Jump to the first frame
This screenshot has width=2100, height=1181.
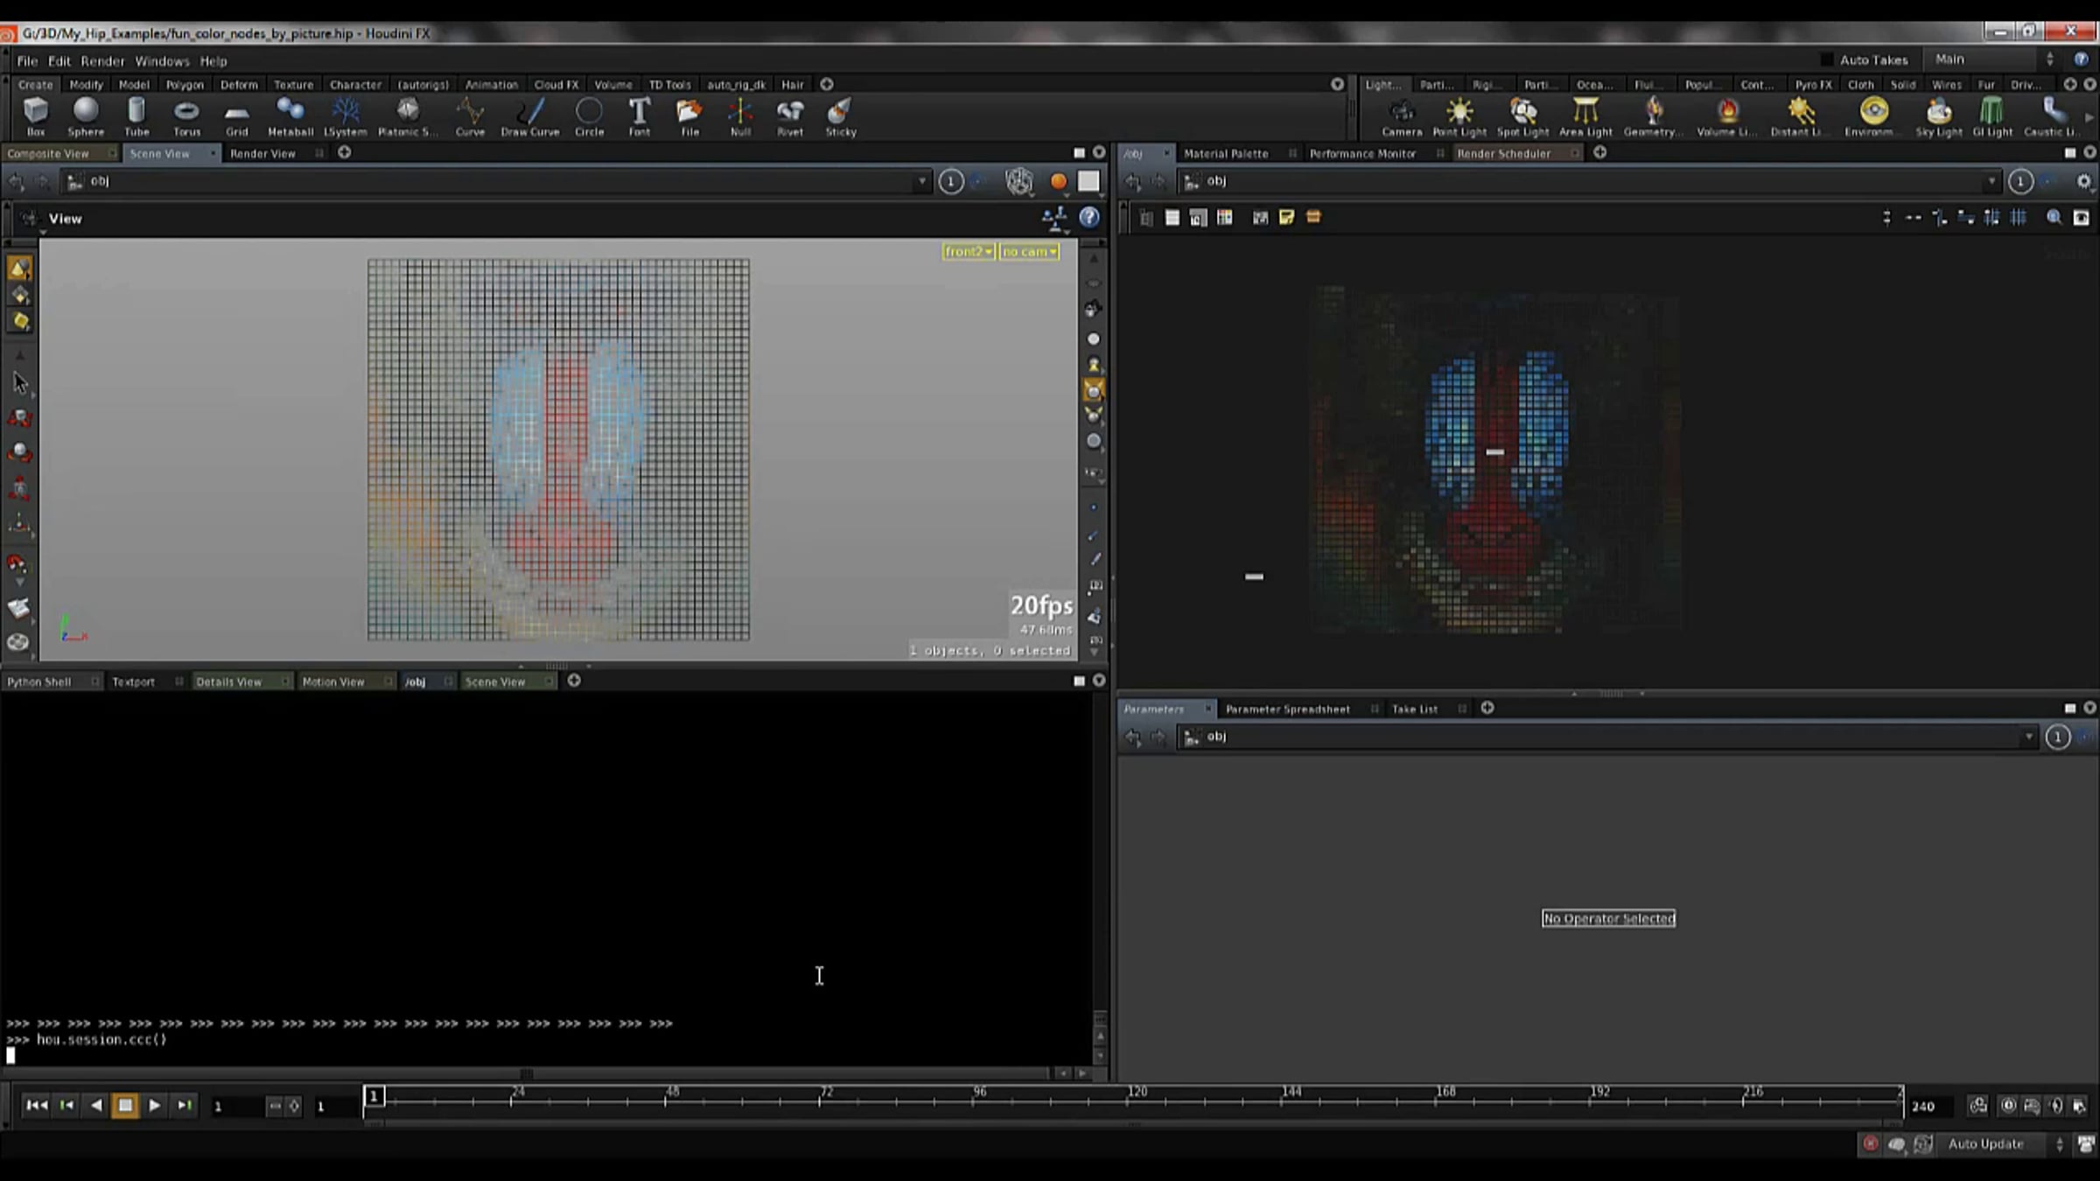click(37, 1106)
